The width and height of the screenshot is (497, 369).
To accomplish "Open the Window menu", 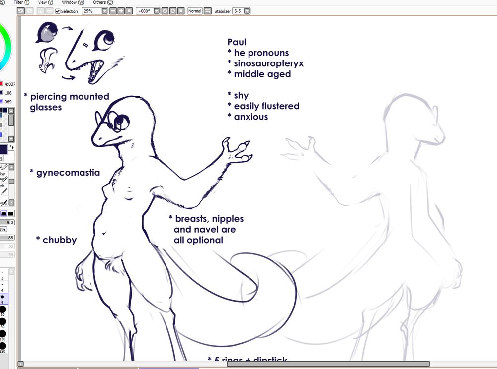I will coord(73,2).
